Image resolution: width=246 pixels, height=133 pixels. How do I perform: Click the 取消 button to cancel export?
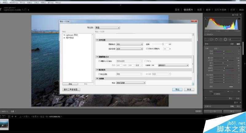click(x=189, y=89)
